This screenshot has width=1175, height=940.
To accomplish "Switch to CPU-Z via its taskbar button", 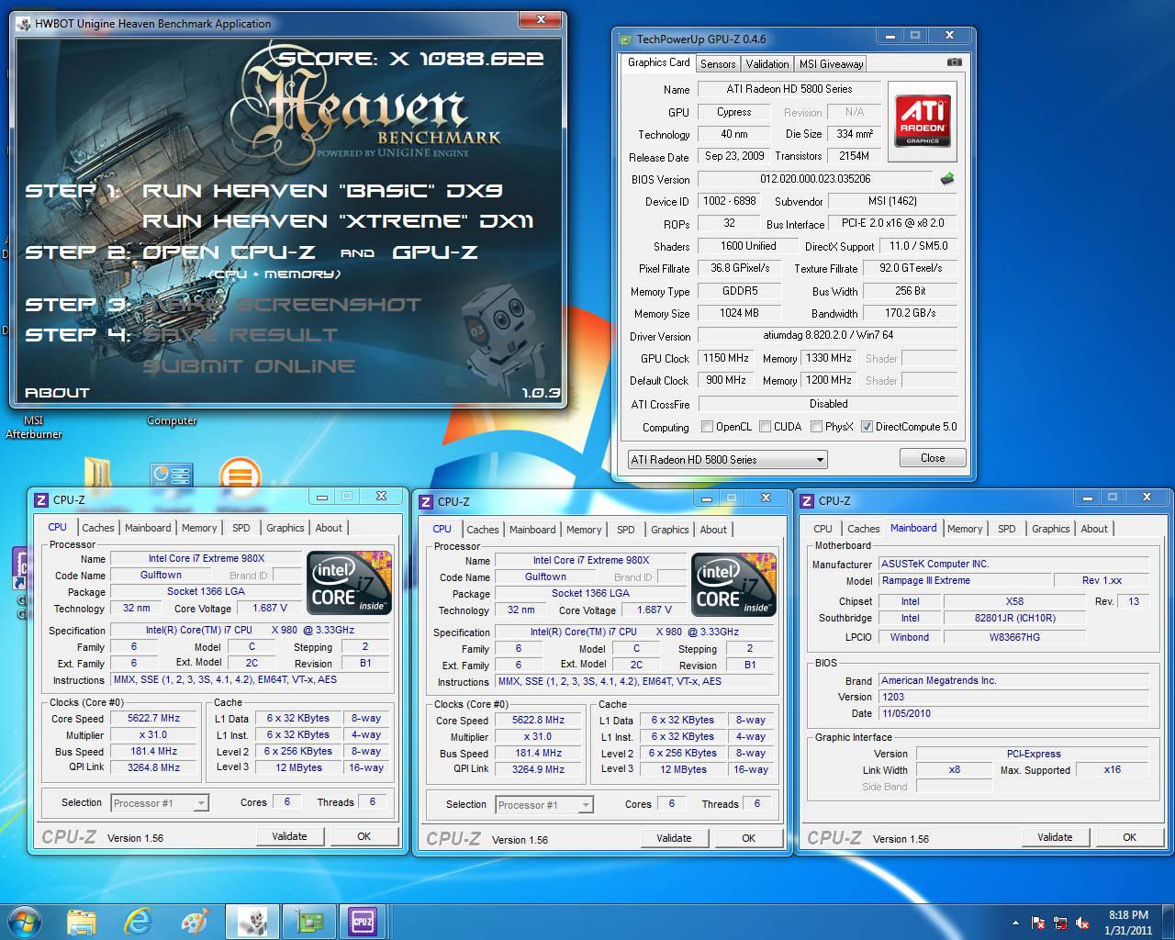I will pos(364,921).
